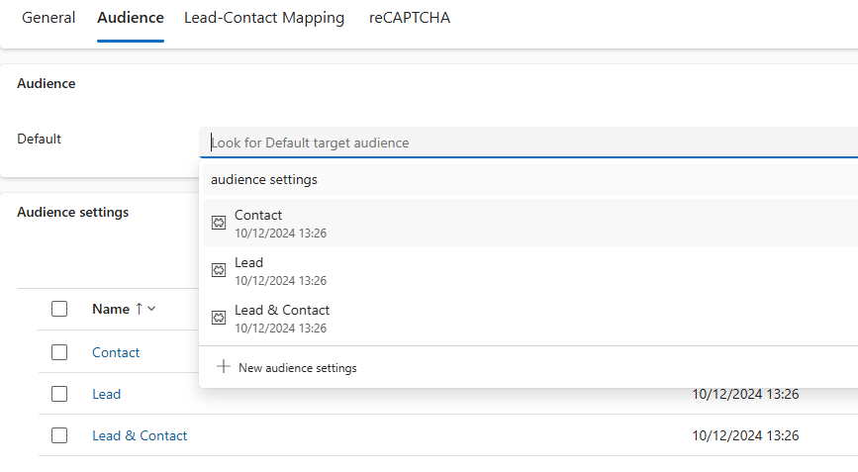Open the Lead & Contact grid link
This screenshot has width=858, height=472.
(x=140, y=435)
